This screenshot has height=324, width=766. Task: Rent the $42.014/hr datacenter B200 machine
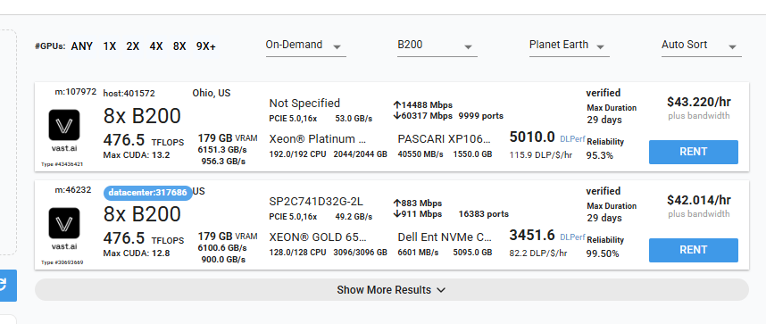693,250
